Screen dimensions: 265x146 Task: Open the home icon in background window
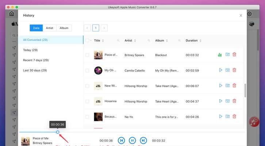11,14
